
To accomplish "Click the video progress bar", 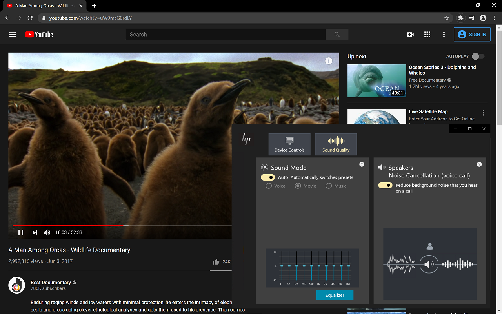I will [x=122, y=226].
